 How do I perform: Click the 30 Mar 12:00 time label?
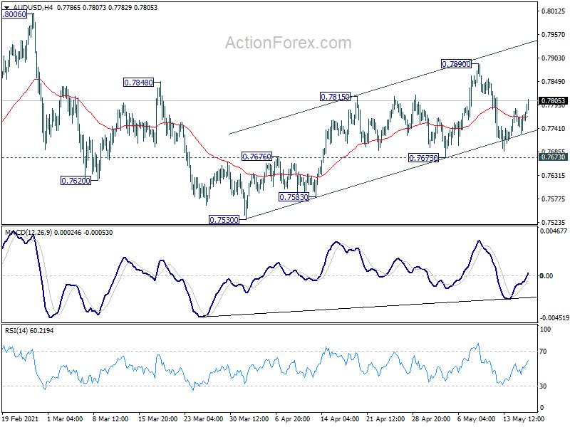click(x=249, y=419)
